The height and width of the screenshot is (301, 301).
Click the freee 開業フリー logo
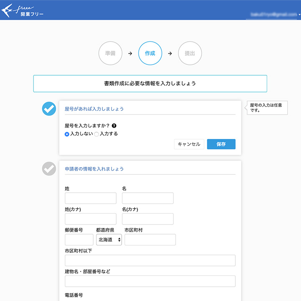pos(23,10)
